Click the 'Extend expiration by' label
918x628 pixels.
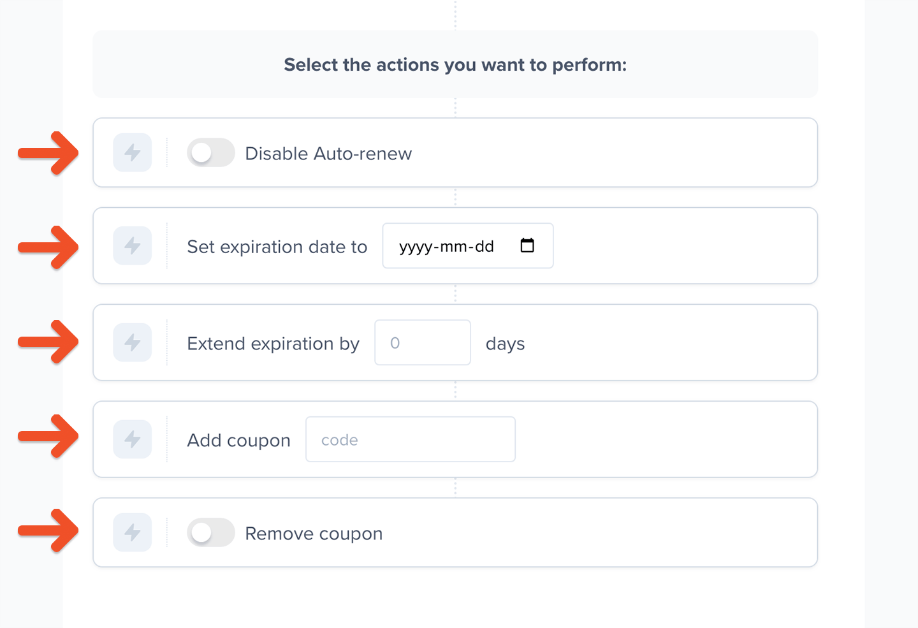point(273,344)
